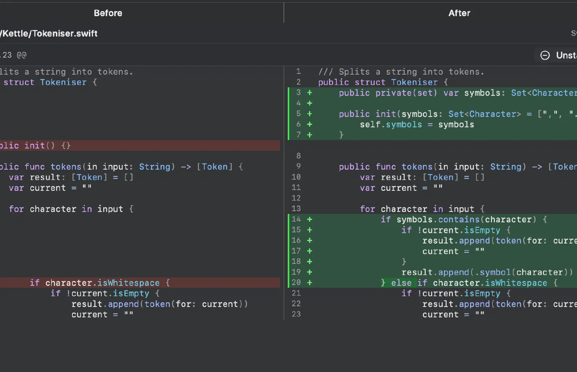This screenshot has width=577, height=372.
Task: Click line number 21 in After pane
Action: point(296,293)
